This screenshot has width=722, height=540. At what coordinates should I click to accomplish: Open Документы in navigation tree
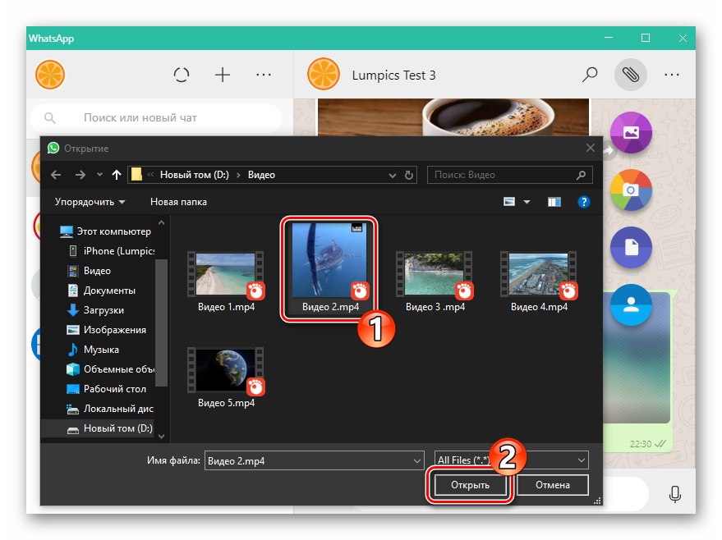coord(102,291)
